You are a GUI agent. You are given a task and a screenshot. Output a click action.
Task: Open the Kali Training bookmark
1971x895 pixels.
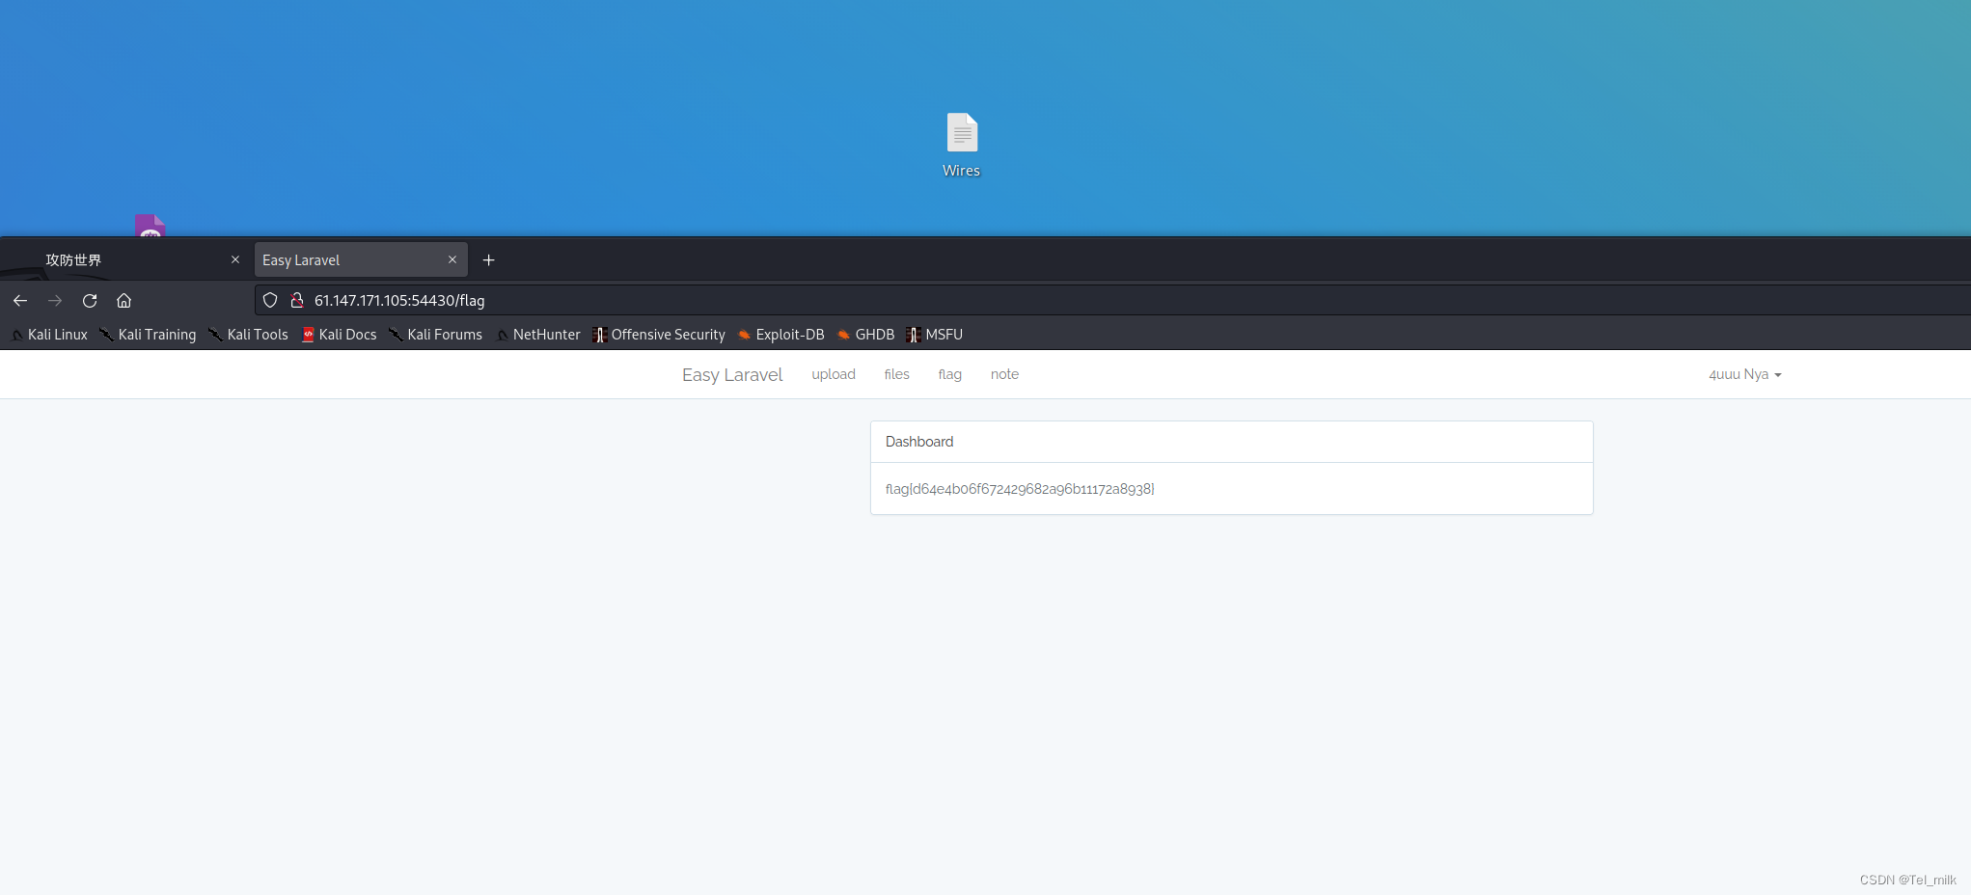click(x=148, y=335)
